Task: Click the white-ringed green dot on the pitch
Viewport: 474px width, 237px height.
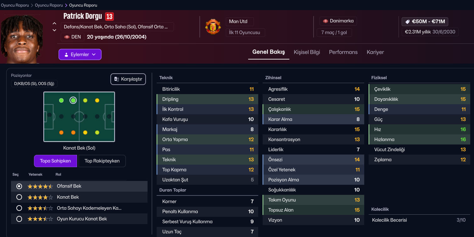Action: pos(73,100)
